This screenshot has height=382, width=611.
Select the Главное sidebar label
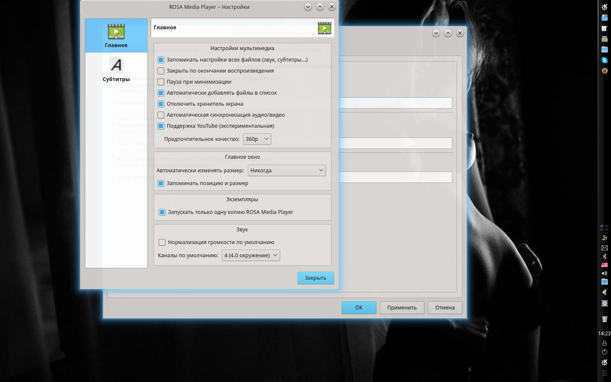[116, 45]
